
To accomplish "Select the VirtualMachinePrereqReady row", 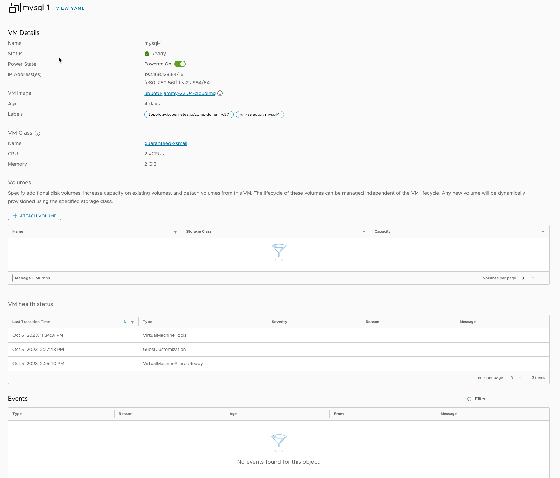I will pos(279,364).
